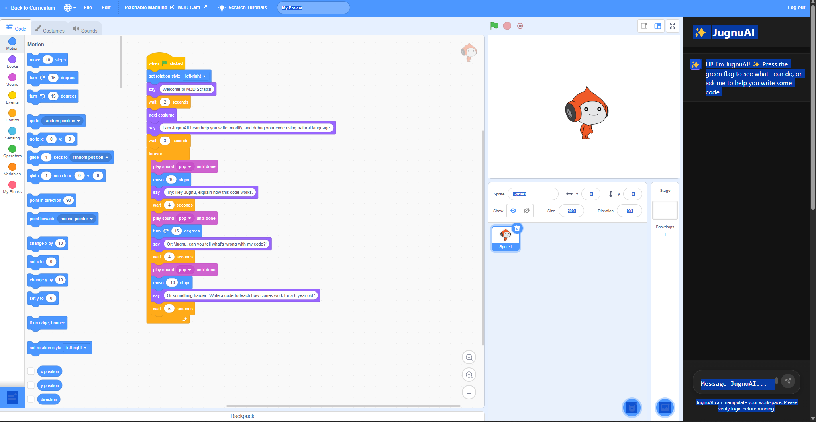This screenshot has height=422, width=816.
Task: Delete Sprite1 using the trash icon
Action: [517, 229]
